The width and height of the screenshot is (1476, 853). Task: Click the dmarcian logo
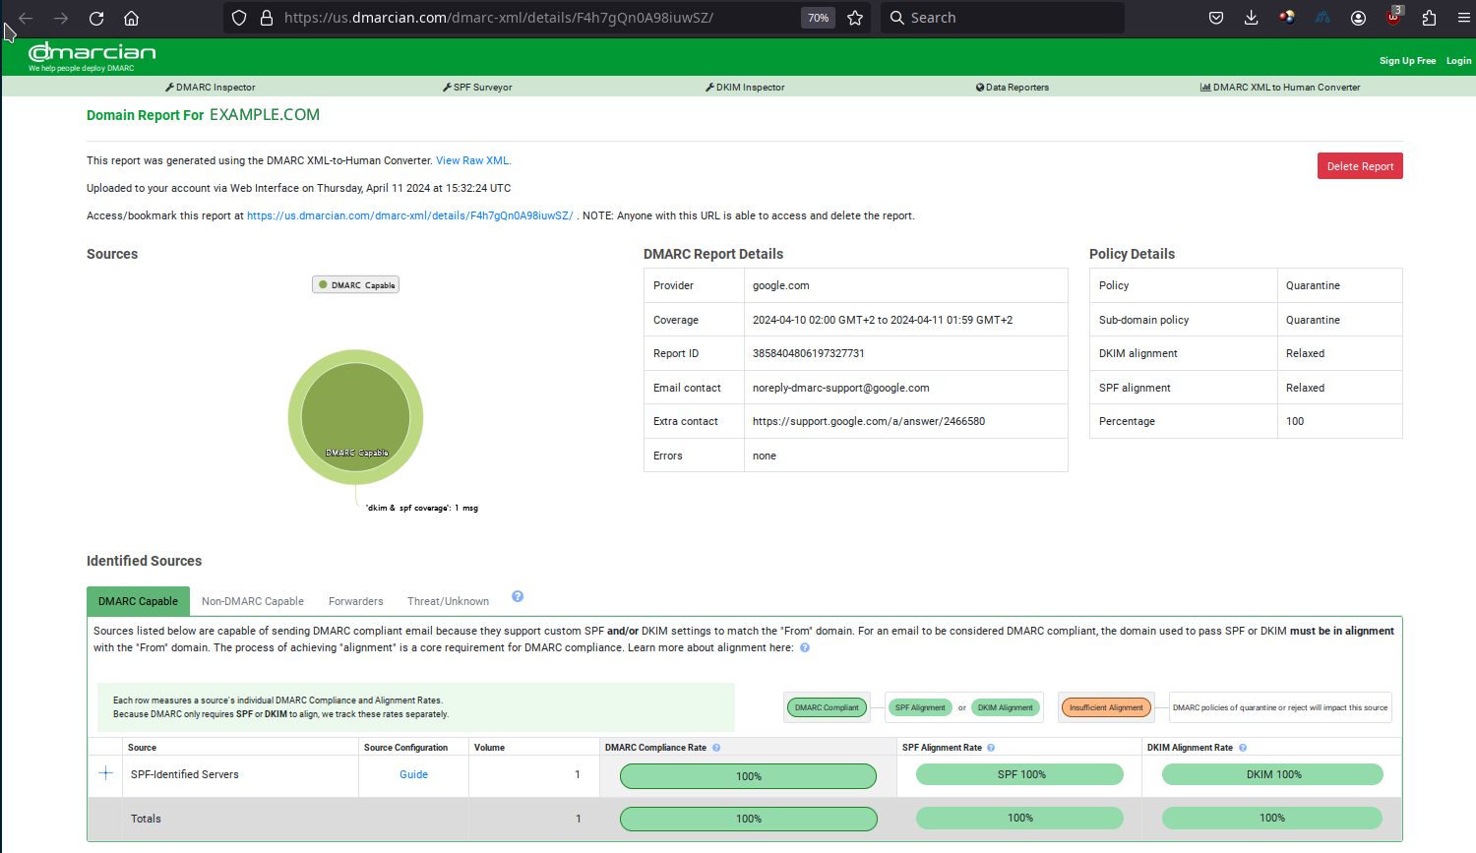tap(92, 55)
